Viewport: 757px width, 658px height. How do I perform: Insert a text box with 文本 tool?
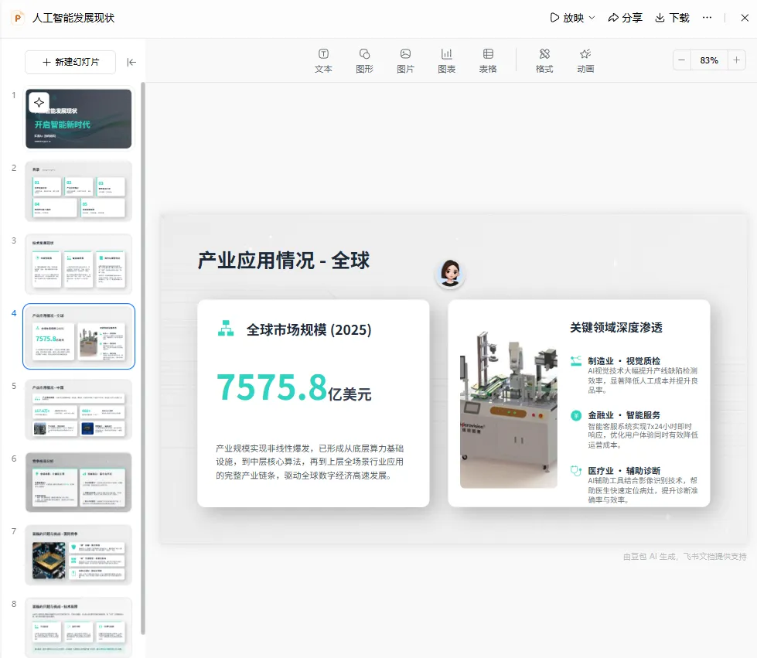(x=323, y=61)
